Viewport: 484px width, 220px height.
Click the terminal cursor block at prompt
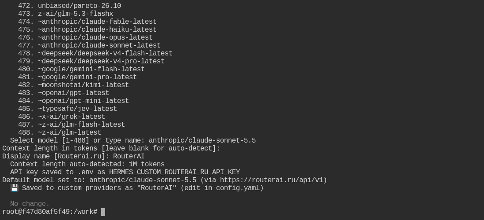click(103, 212)
